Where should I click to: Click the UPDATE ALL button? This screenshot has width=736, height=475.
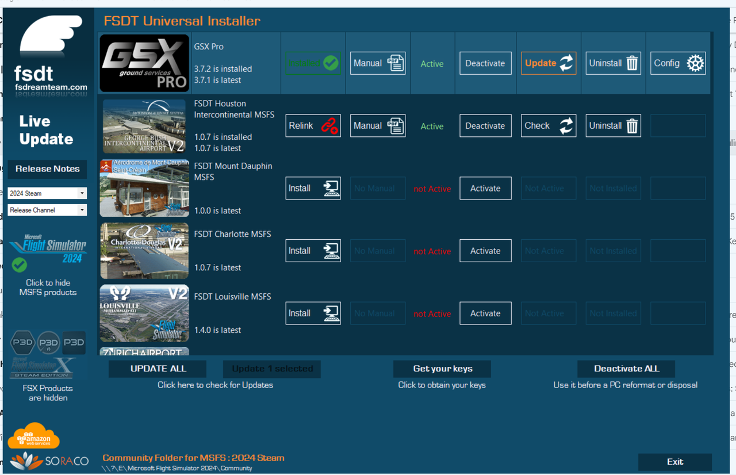(158, 369)
